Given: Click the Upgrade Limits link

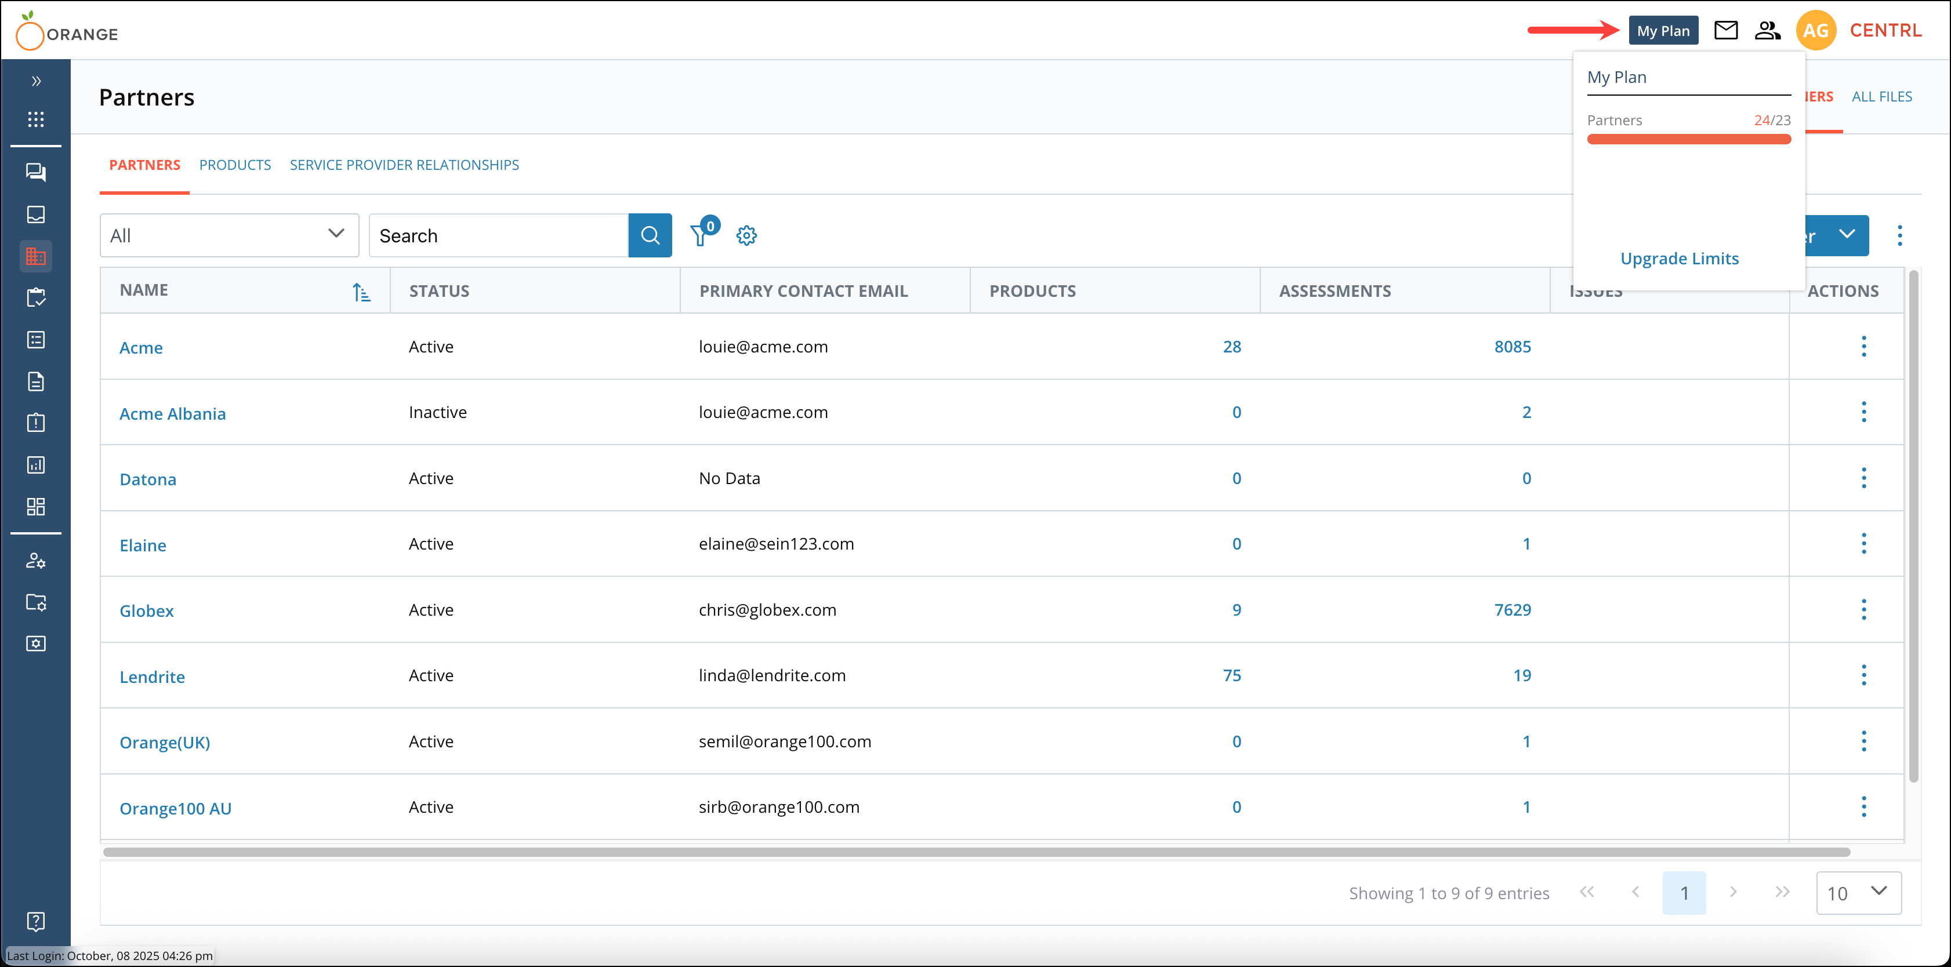Looking at the screenshot, I should [1679, 258].
